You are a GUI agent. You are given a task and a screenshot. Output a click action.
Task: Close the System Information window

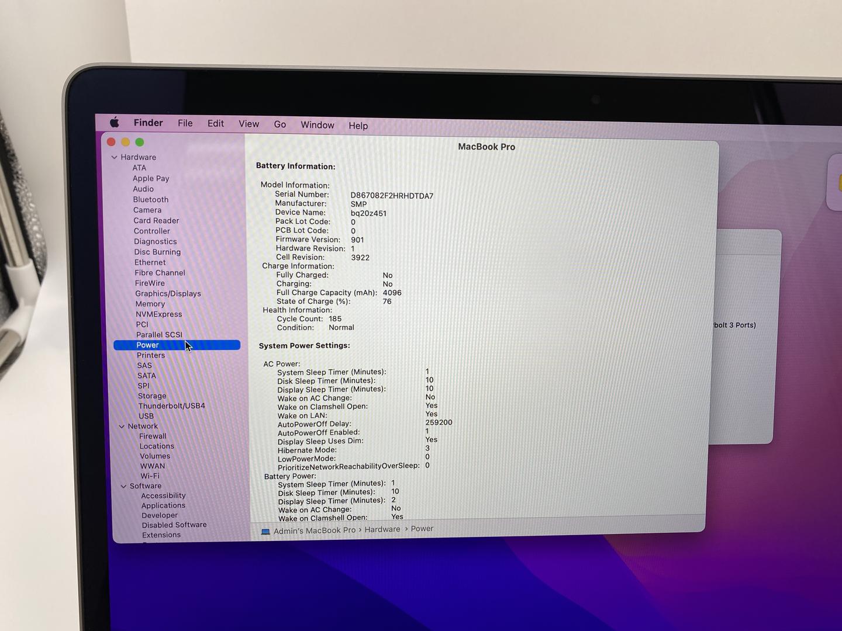(111, 141)
